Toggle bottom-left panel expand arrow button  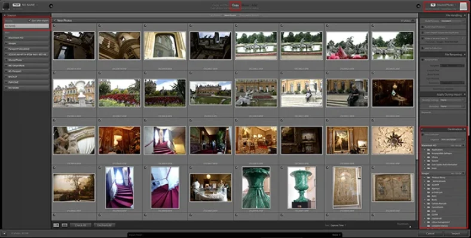pos(4,233)
